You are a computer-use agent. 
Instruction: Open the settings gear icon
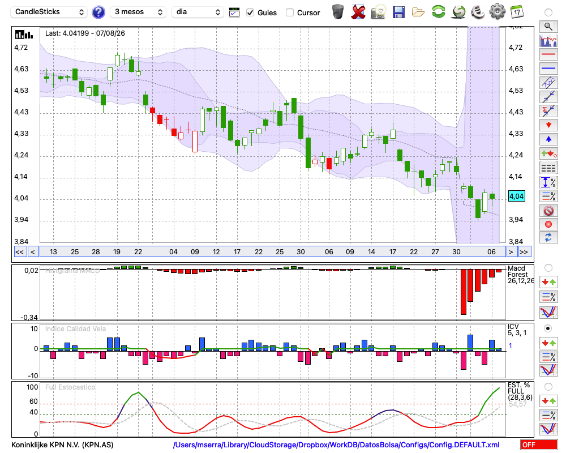tap(497, 12)
